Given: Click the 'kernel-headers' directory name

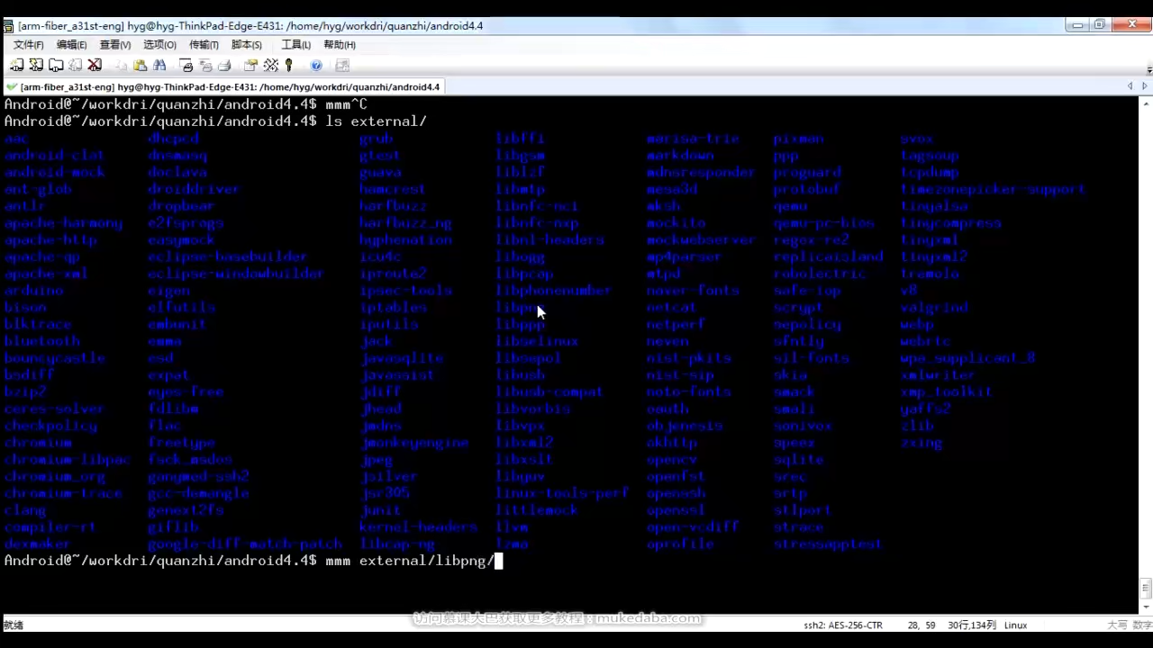Looking at the screenshot, I should 418,526.
